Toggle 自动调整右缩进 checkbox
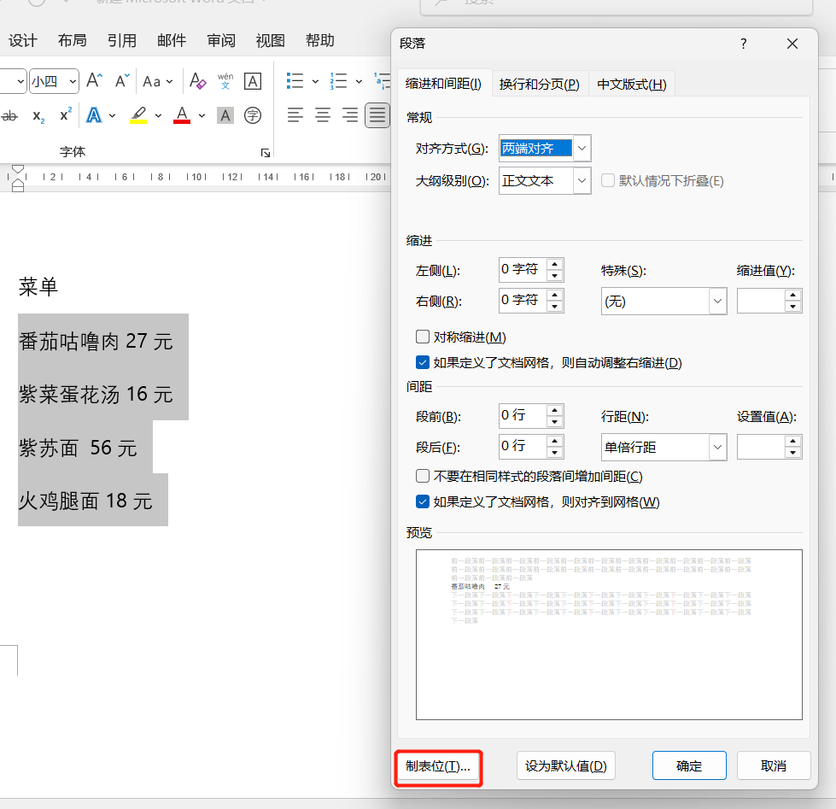The image size is (836, 809). tap(422, 362)
